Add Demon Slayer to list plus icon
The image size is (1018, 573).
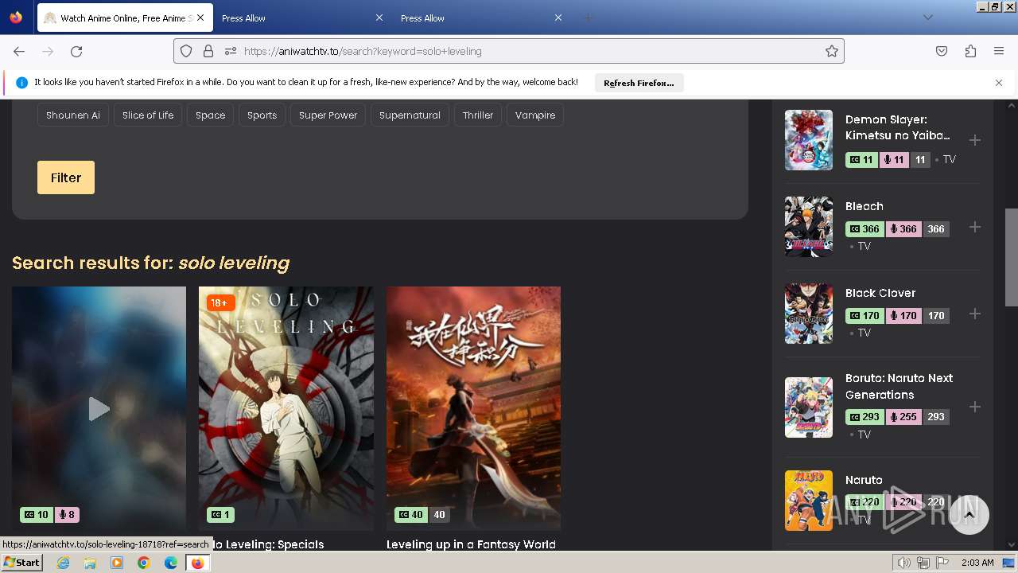pos(974,140)
